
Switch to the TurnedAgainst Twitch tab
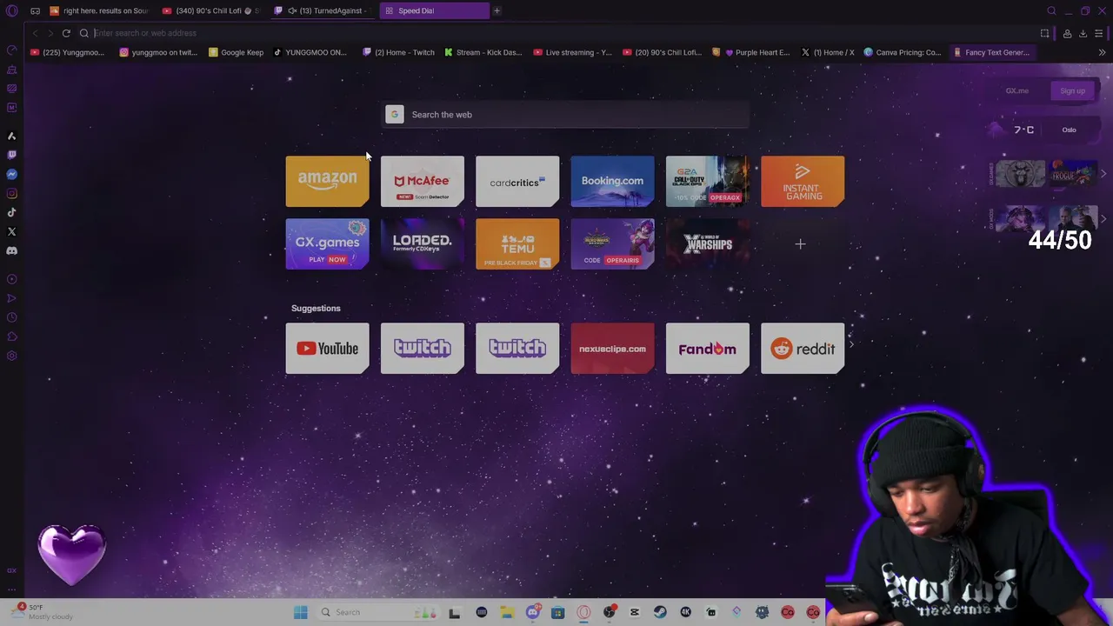click(x=323, y=11)
